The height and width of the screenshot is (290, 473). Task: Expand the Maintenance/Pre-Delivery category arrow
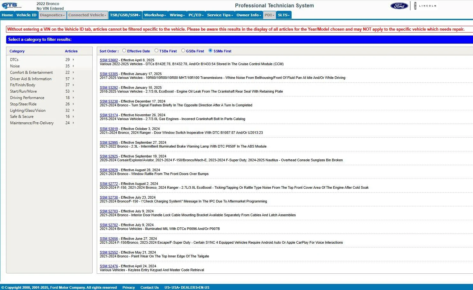coord(73,123)
